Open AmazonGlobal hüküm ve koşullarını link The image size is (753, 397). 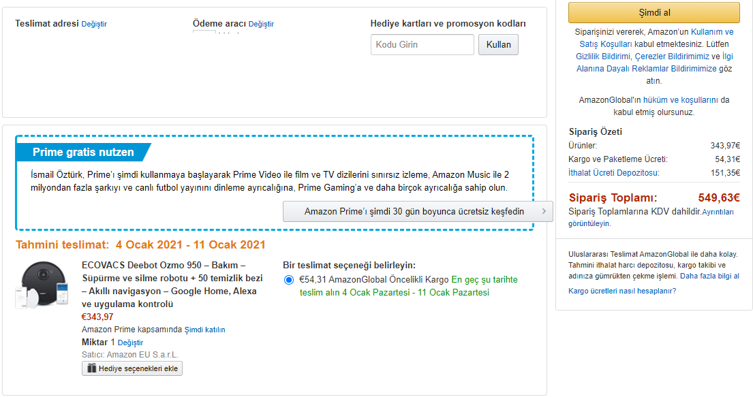[681, 100]
